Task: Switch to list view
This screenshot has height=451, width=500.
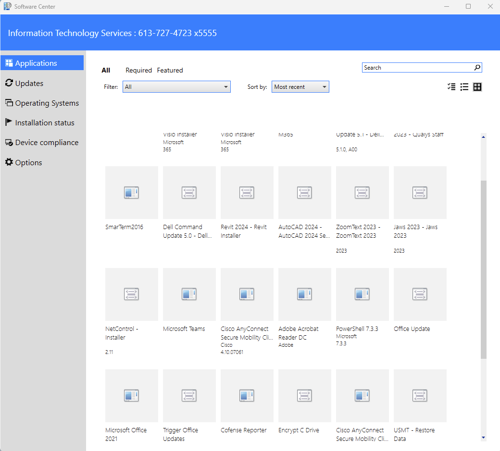Action: point(464,87)
